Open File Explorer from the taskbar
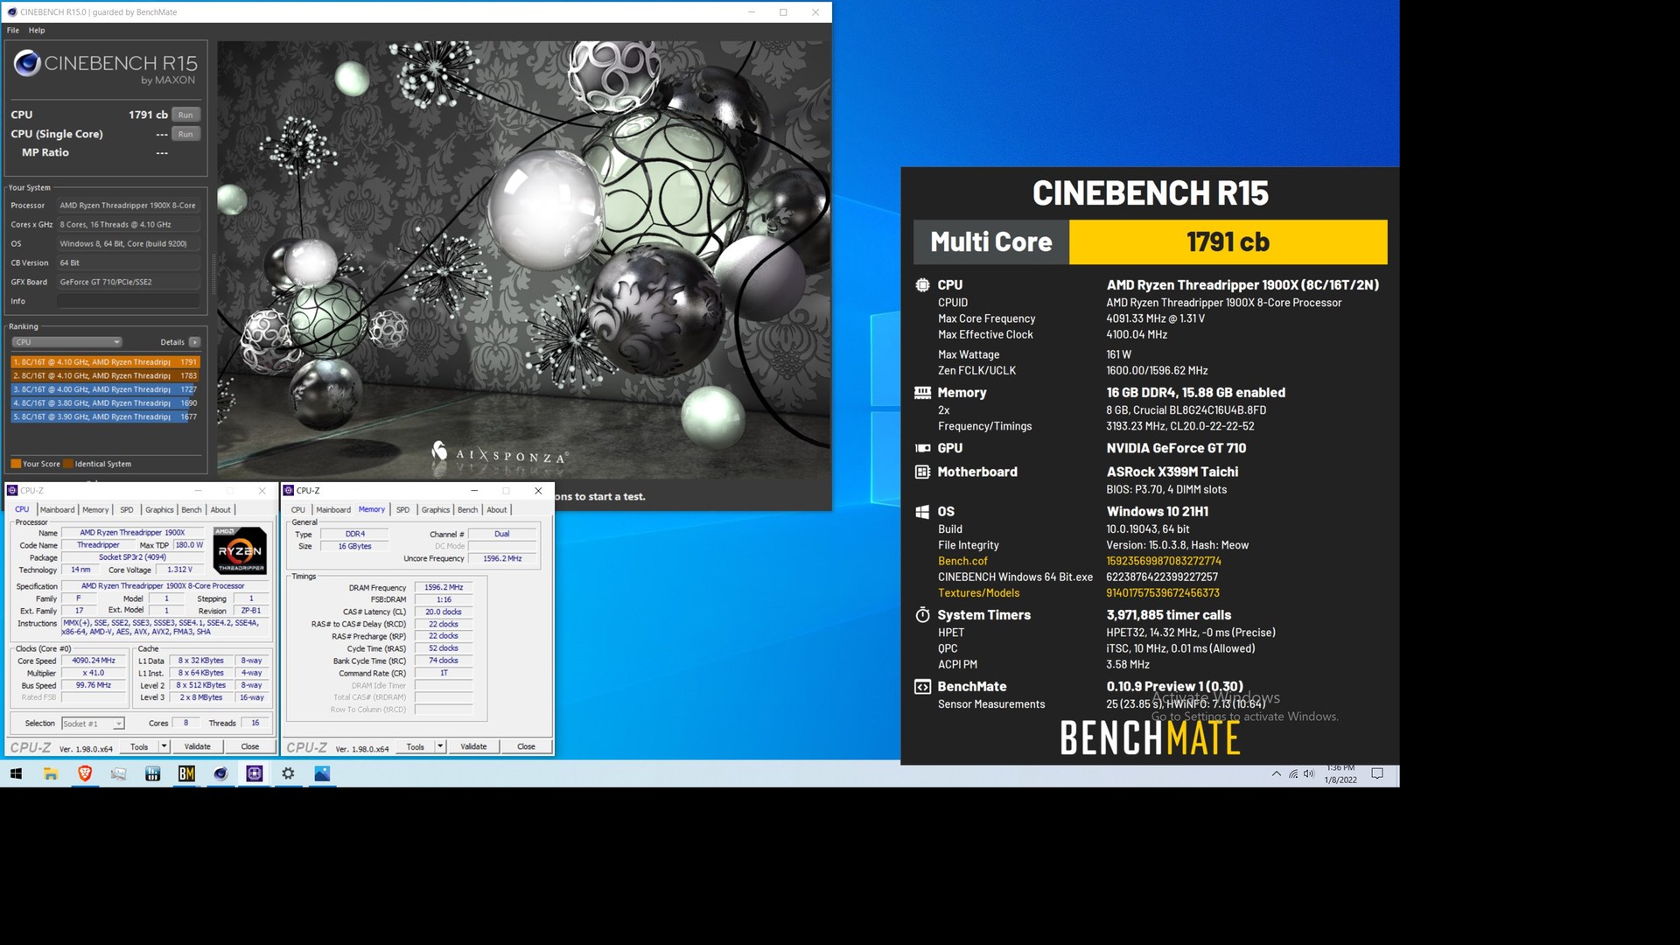The width and height of the screenshot is (1680, 945). pyautogui.click(x=50, y=773)
